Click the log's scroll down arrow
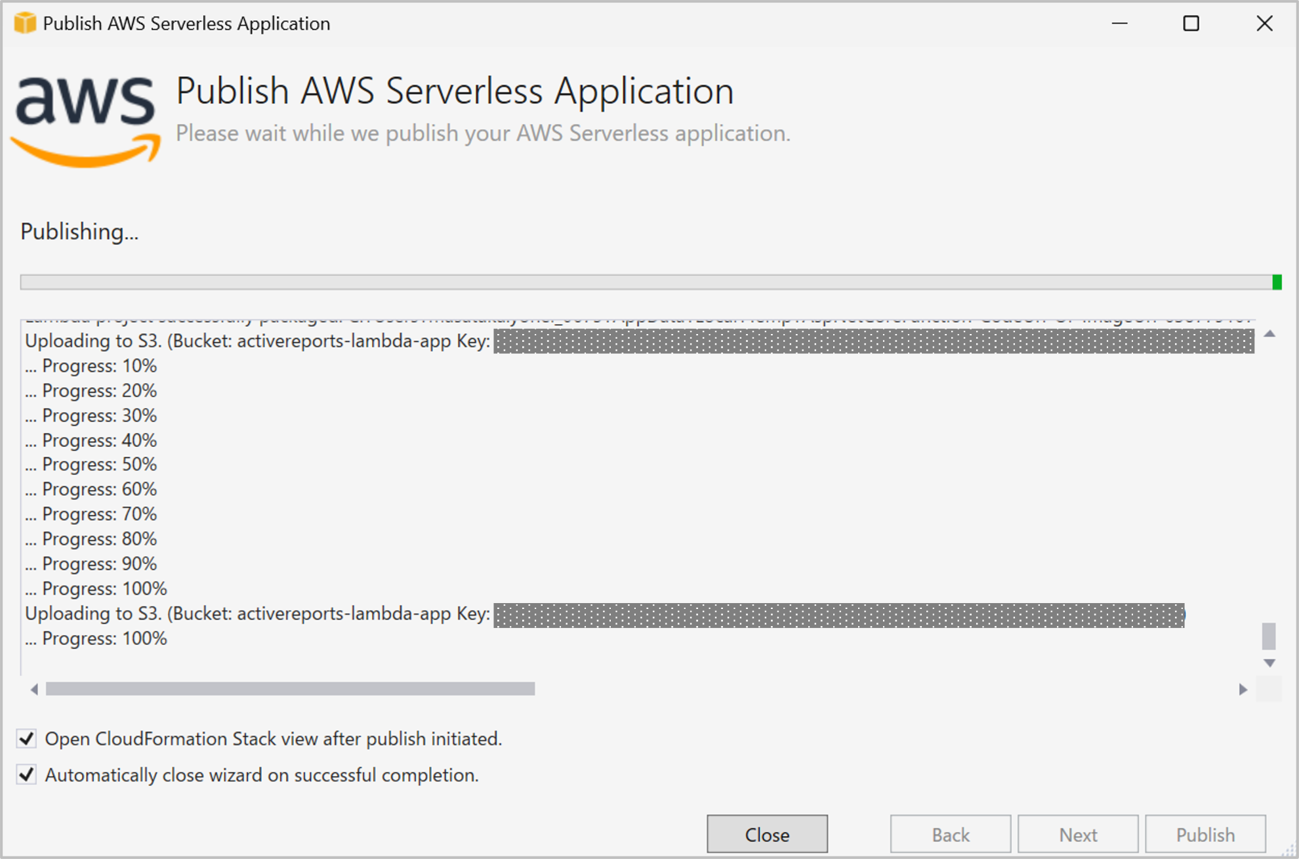 pyautogui.click(x=1269, y=663)
